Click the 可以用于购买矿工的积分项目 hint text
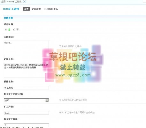The width and height of the screenshot is (146, 128). (x=73, y=100)
